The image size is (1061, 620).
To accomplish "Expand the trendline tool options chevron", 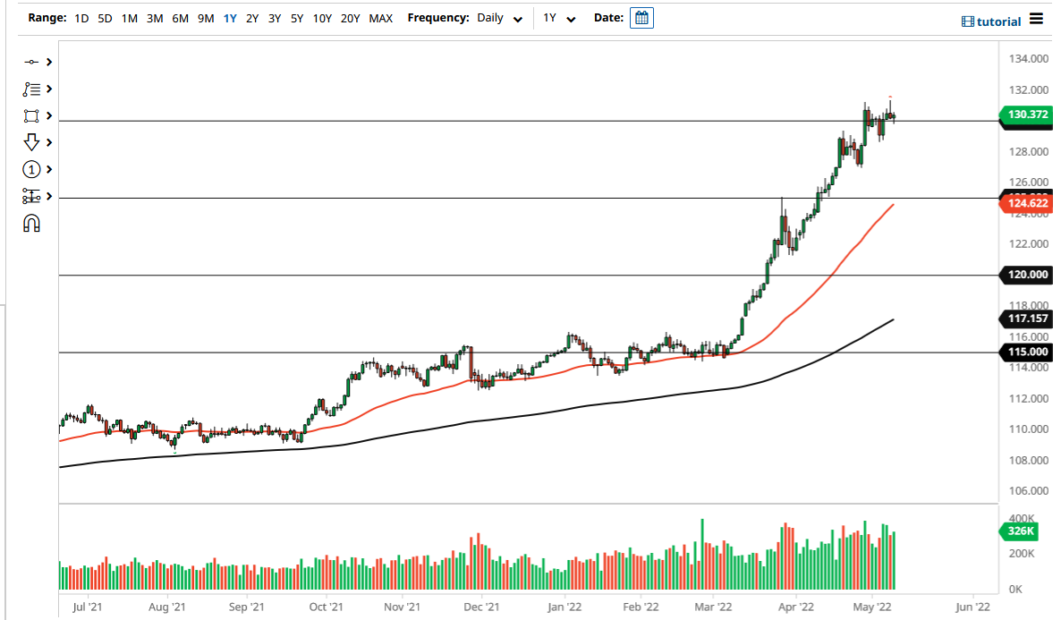I will pos(47,62).
